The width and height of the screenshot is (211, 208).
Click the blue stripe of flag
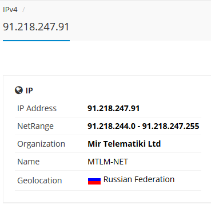tap(94, 179)
